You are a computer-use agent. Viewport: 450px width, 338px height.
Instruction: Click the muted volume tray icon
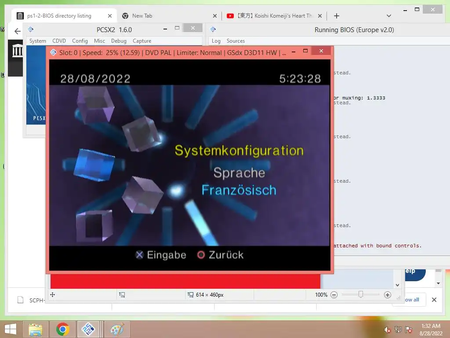tap(388, 330)
